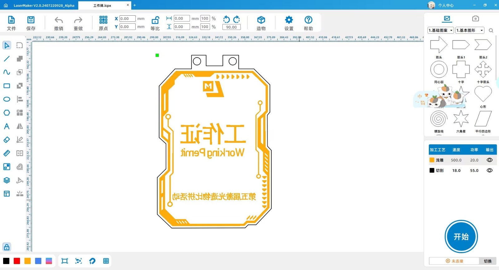
Task: Select the eraser tool
Action: (7, 140)
